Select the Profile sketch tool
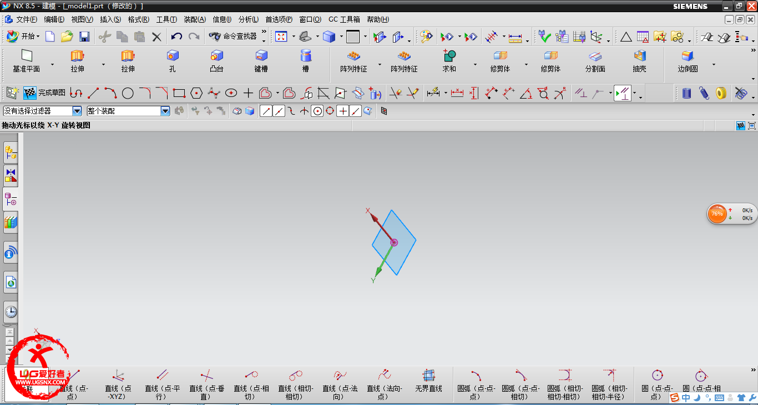 click(76, 93)
